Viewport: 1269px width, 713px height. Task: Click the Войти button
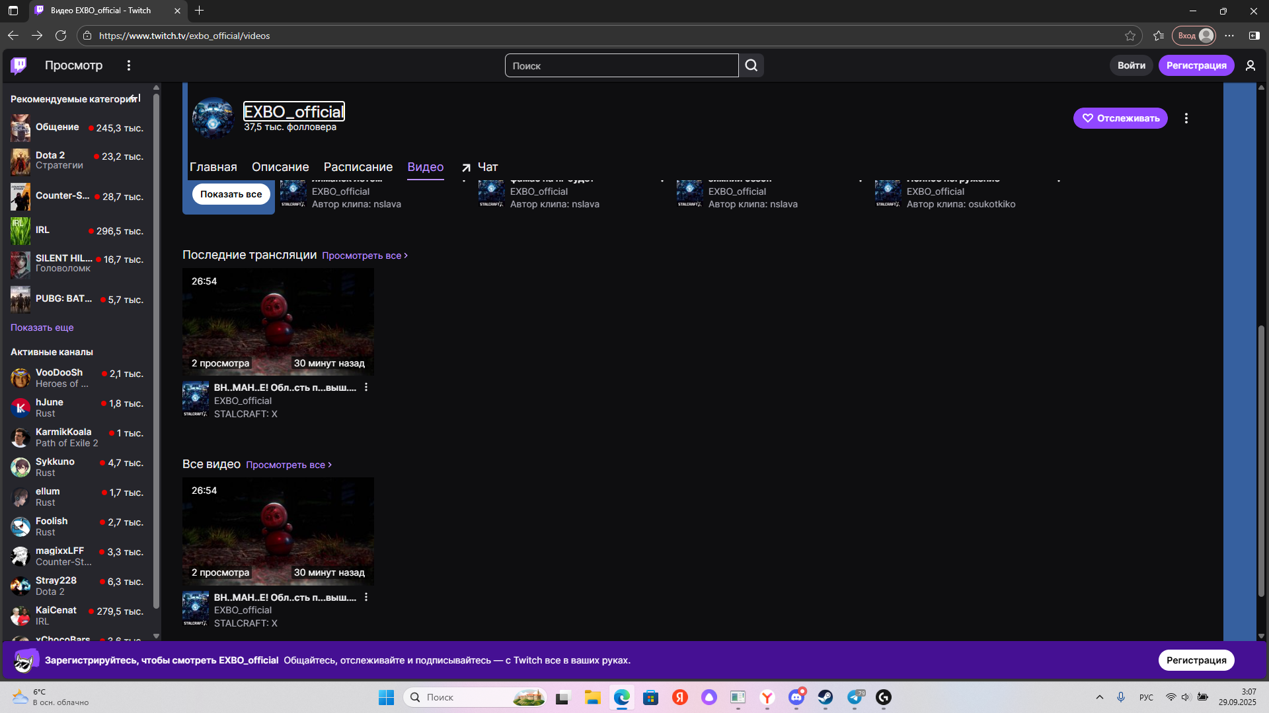[x=1131, y=65]
